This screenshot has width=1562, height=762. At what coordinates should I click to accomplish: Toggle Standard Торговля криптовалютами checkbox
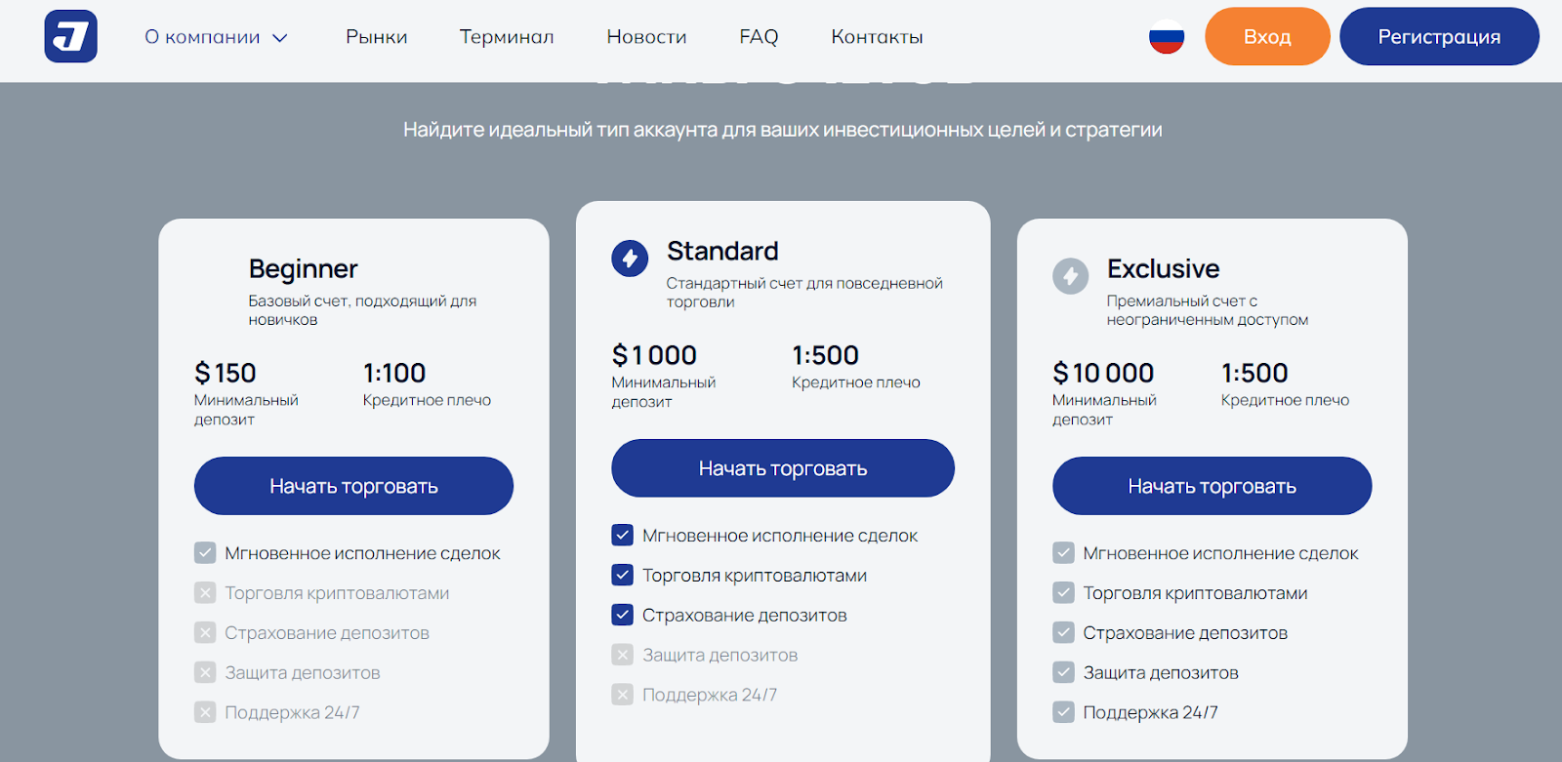click(622, 576)
